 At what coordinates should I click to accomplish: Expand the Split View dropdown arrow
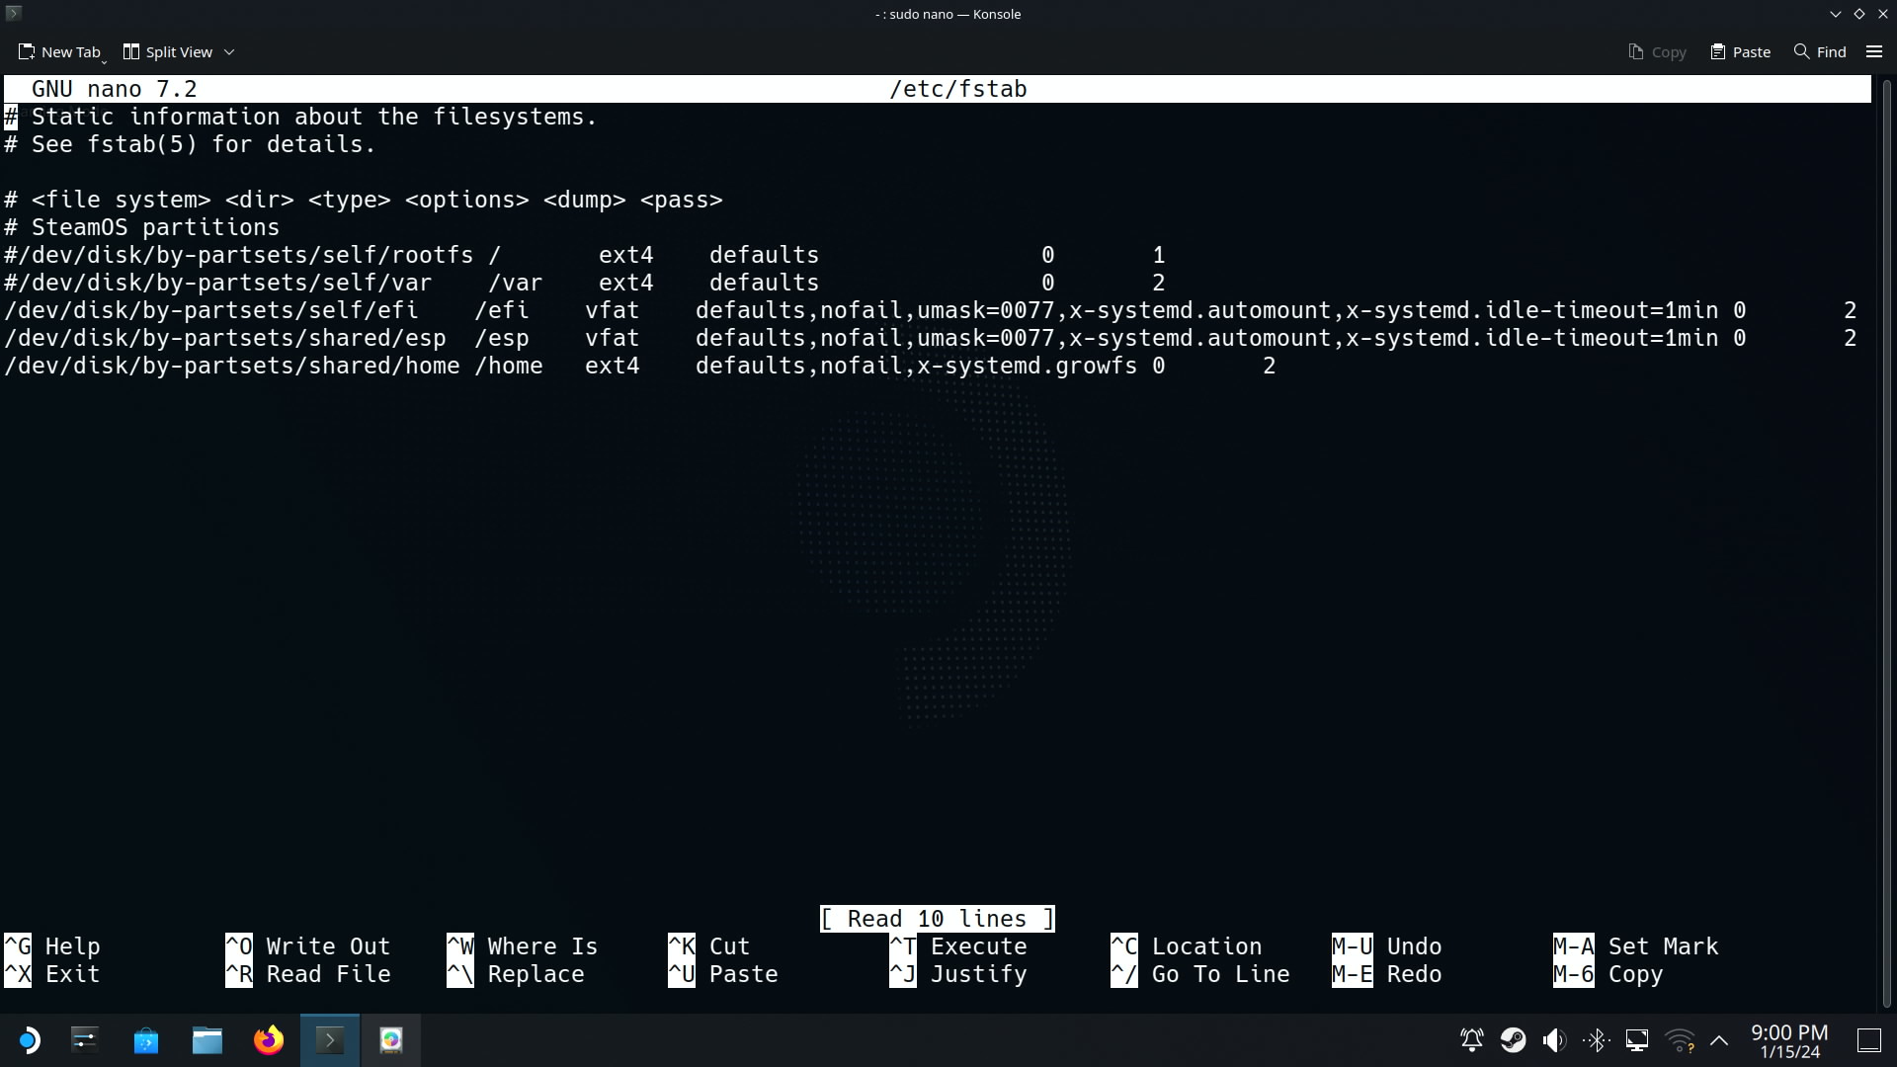(x=229, y=51)
